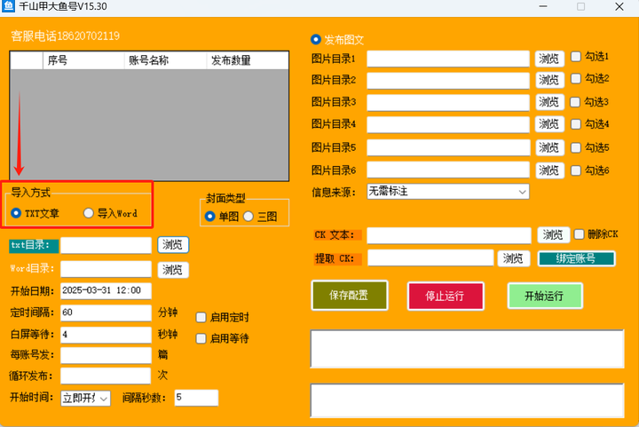Check the 勾选4 checkbox
Viewport: 639px width, 427px height.
[576, 124]
